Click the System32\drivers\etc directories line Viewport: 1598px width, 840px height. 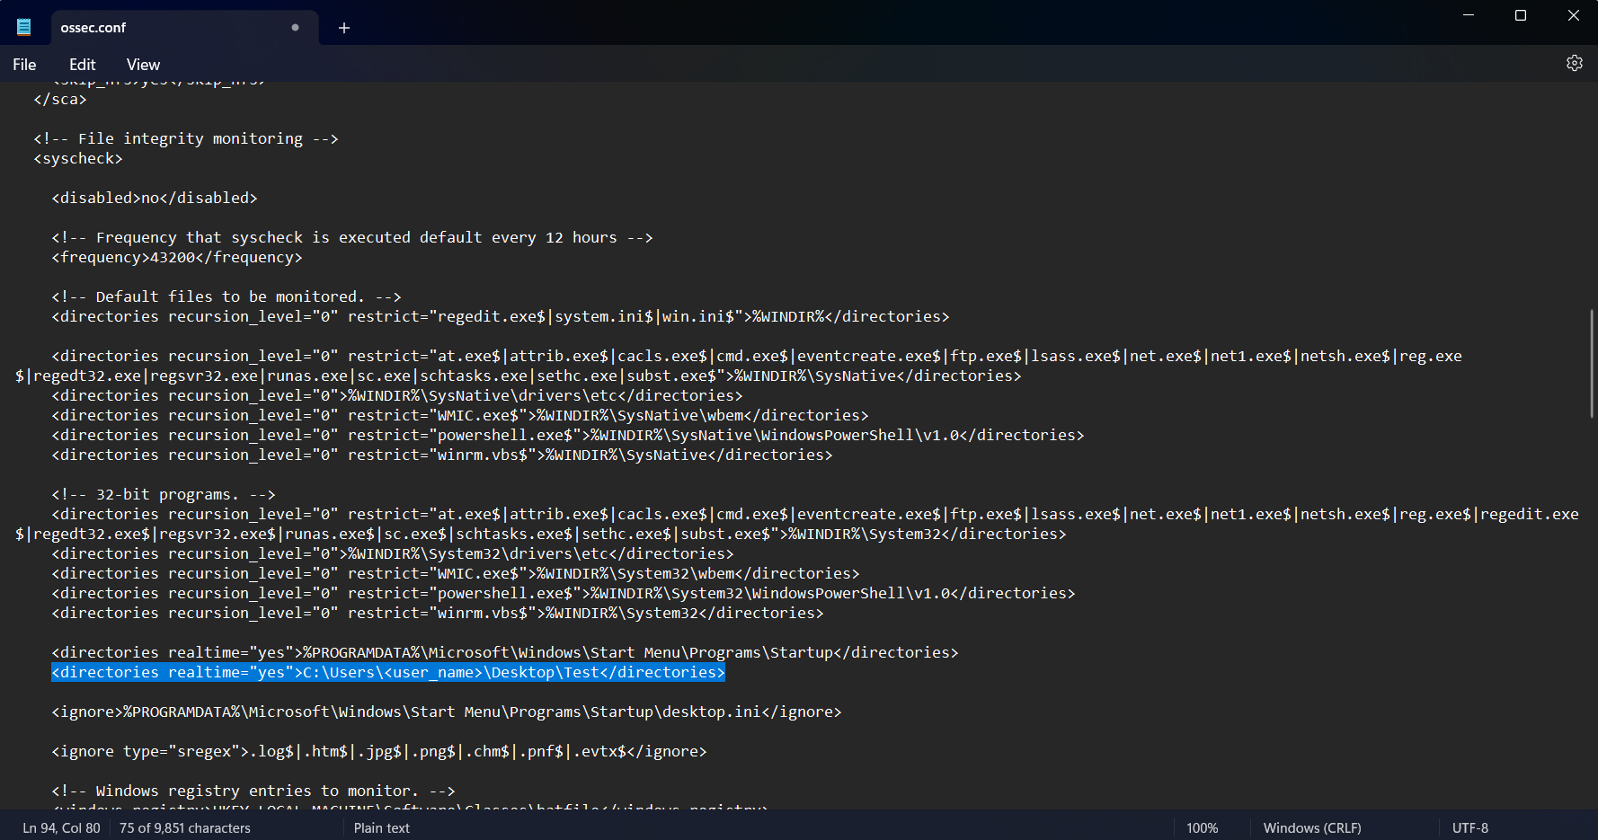pos(393,553)
